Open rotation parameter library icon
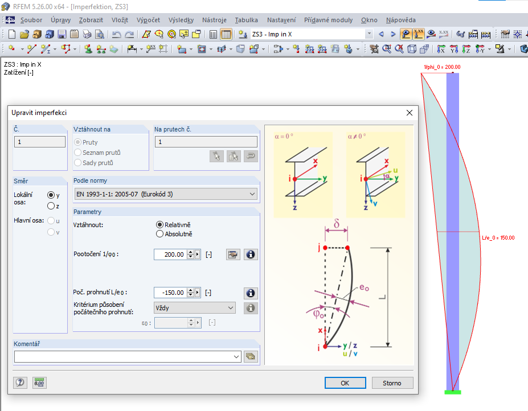 [x=233, y=255]
